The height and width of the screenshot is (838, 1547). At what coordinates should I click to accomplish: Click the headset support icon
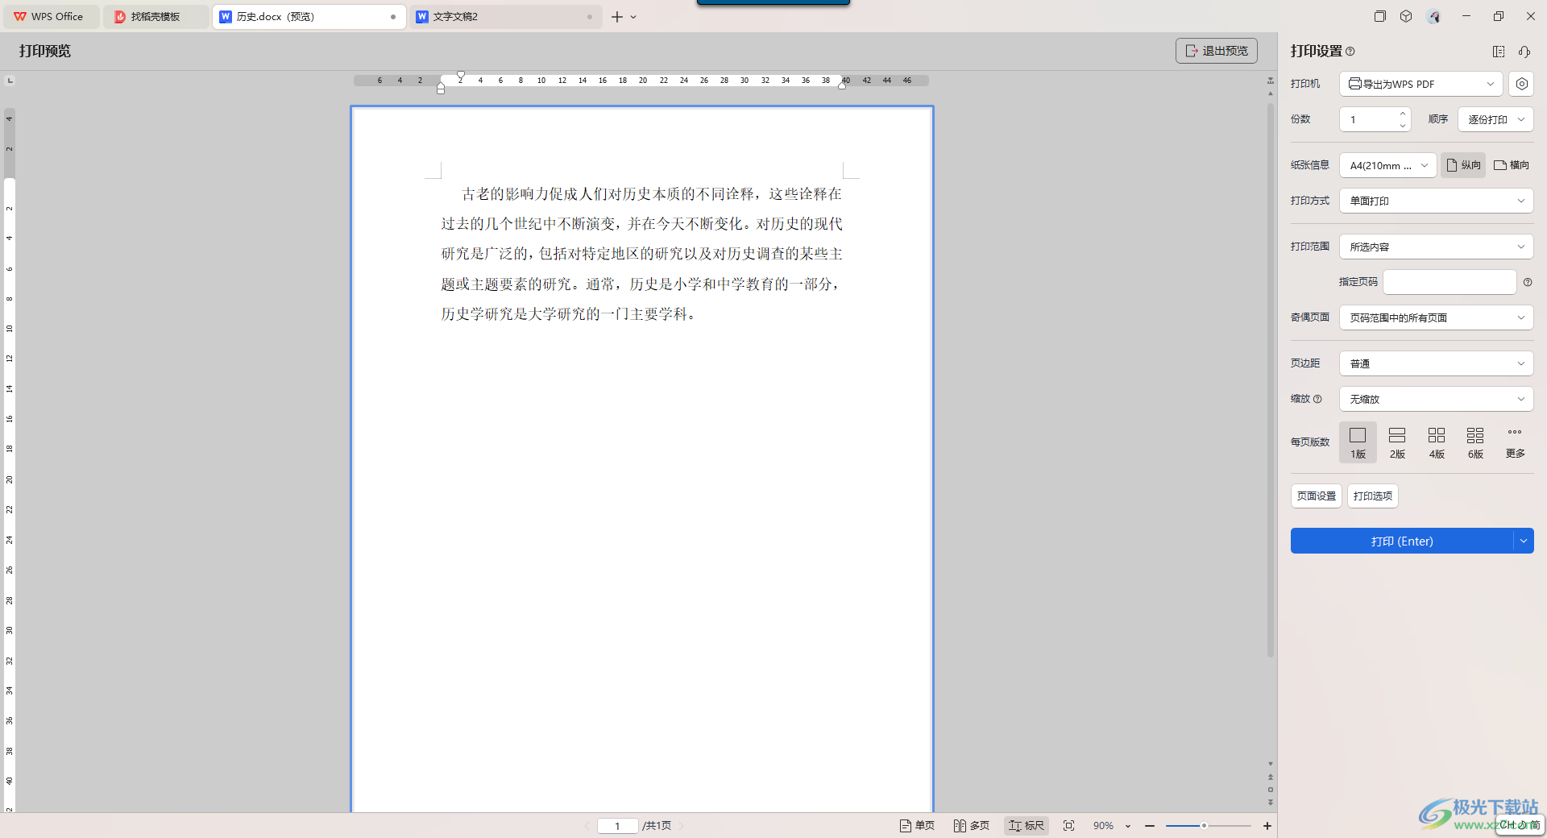point(1524,52)
